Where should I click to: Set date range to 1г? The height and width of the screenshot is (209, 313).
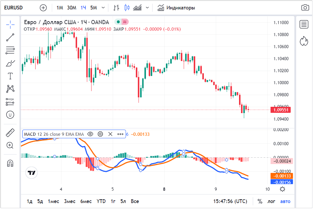click(x=113, y=201)
